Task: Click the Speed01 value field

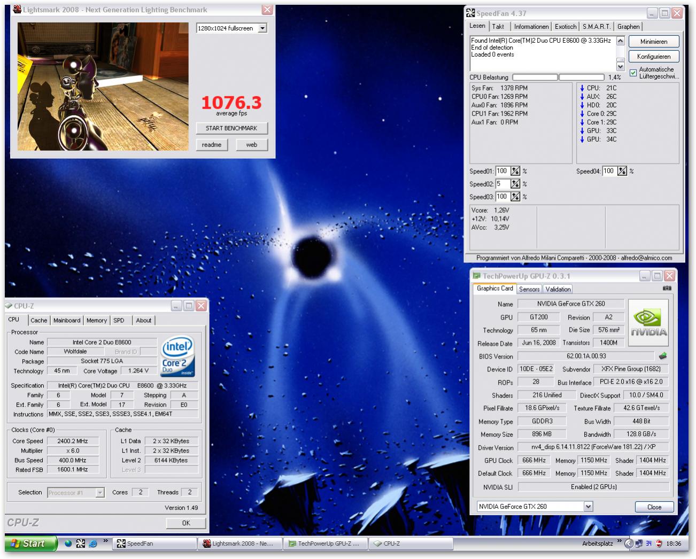Action: pos(502,171)
